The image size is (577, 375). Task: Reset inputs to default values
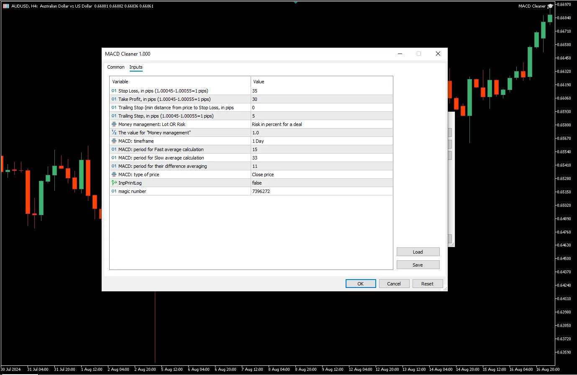coord(427,284)
